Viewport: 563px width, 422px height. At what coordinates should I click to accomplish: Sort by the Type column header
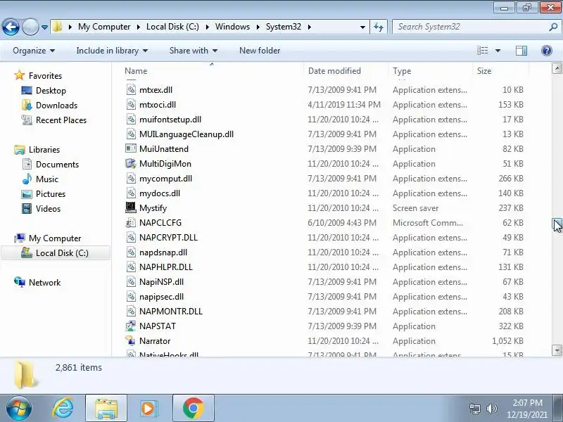click(x=431, y=71)
